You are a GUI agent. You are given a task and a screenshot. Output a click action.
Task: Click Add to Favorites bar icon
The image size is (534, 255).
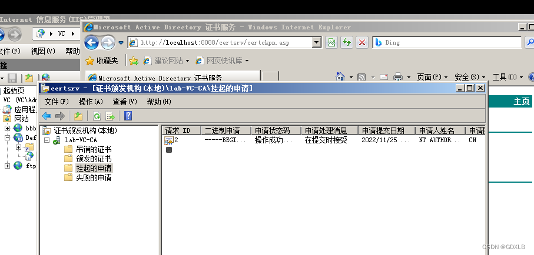click(x=134, y=61)
